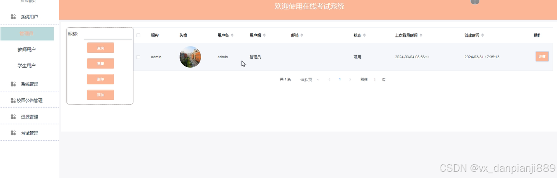Click the 前往 page number input
557x178 pixels.
pyautogui.click(x=375, y=80)
